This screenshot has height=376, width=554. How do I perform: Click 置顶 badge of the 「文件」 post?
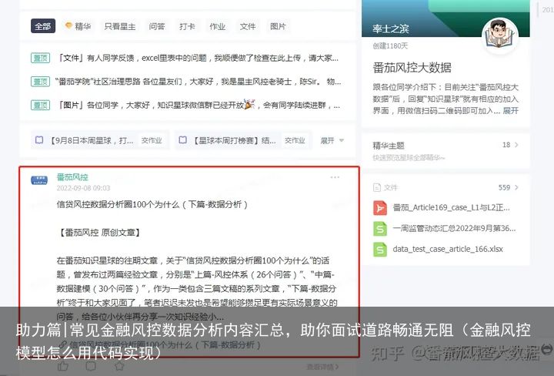coord(40,58)
